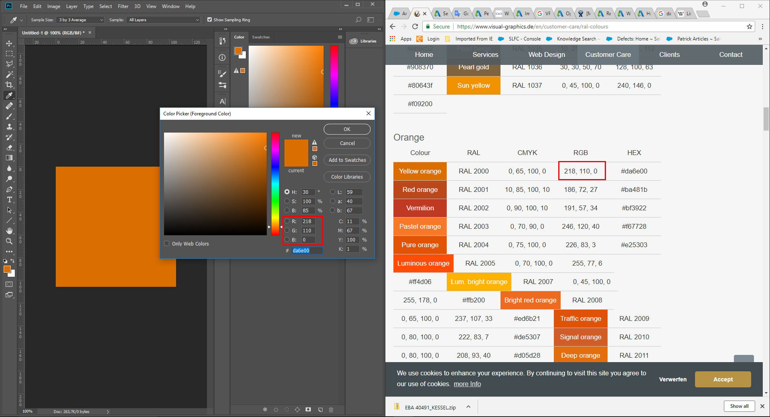The width and height of the screenshot is (770, 417).
Task: Select the Move tool
Action: click(9, 43)
